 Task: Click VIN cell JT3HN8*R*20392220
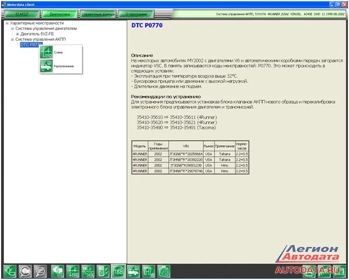tap(186, 160)
